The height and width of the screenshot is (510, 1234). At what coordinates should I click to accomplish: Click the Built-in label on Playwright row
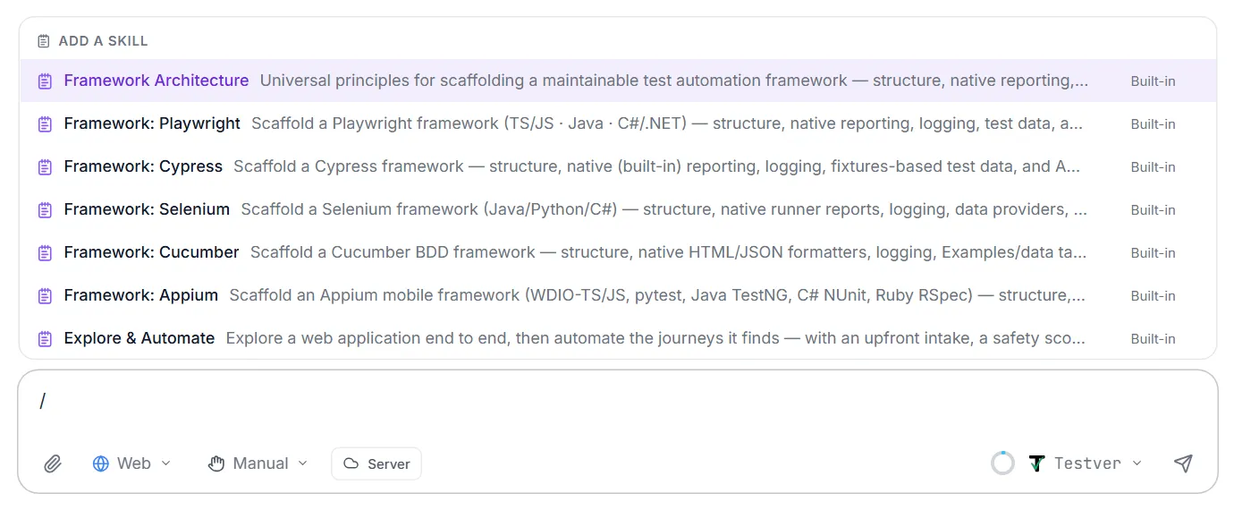tap(1153, 124)
